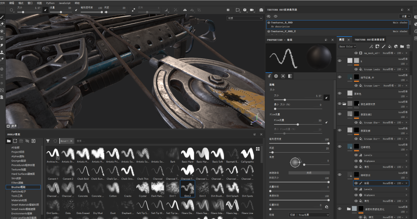
Task: Open the 设置 dropdown in Texture Set List
Action: tap(405, 16)
